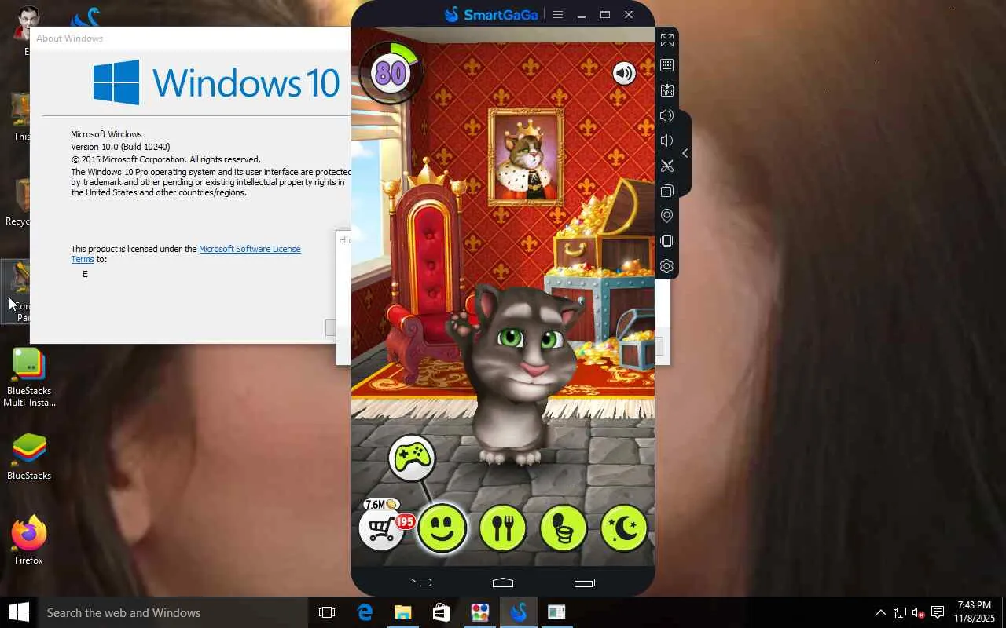This screenshot has width=1006, height=628.
Task: Open the multi-instance plus icon in the sidebar
Action: click(667, 191)
